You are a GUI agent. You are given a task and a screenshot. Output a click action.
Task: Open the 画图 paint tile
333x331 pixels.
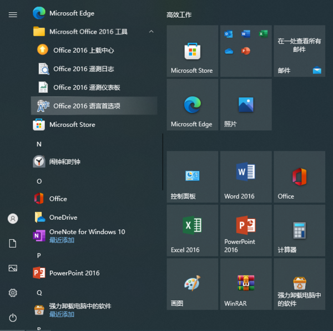(x=193, y=284)
